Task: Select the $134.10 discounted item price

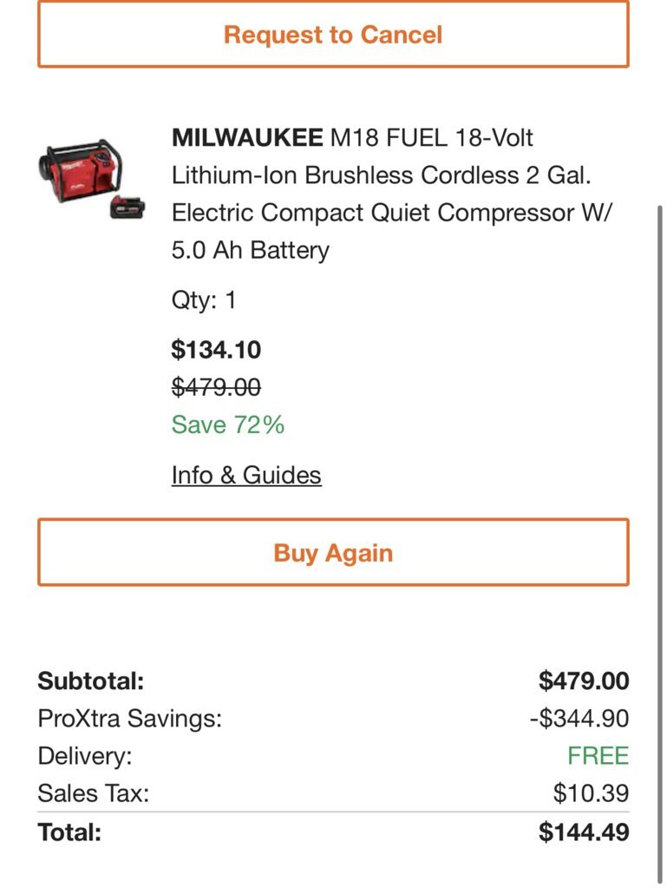Action: click(216, 350)
